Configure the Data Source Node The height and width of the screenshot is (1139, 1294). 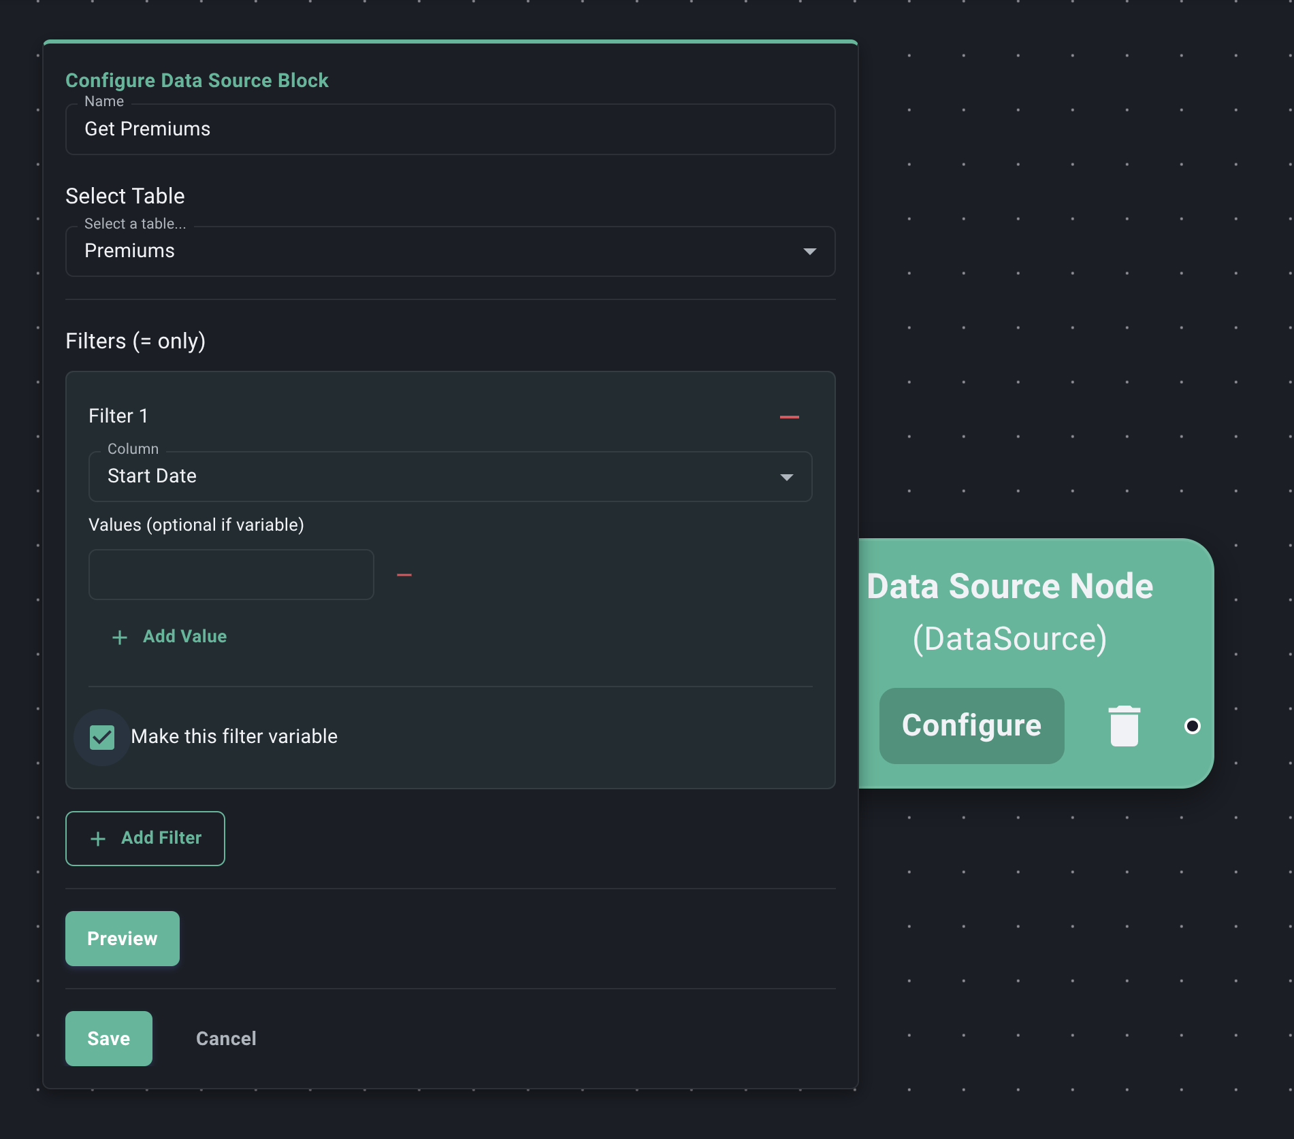tap(971, 725)
